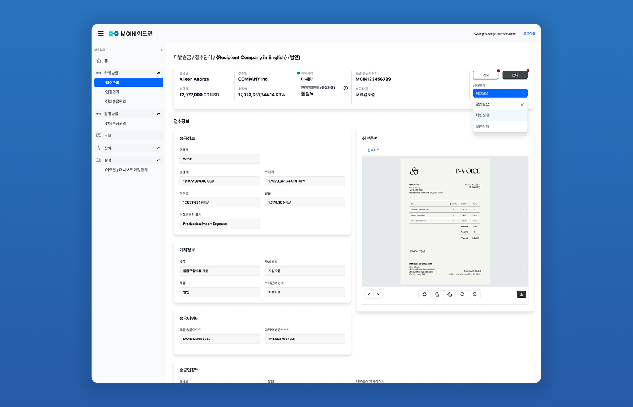
Task: Click the 로그아웃 link
Action: point(529,34)
